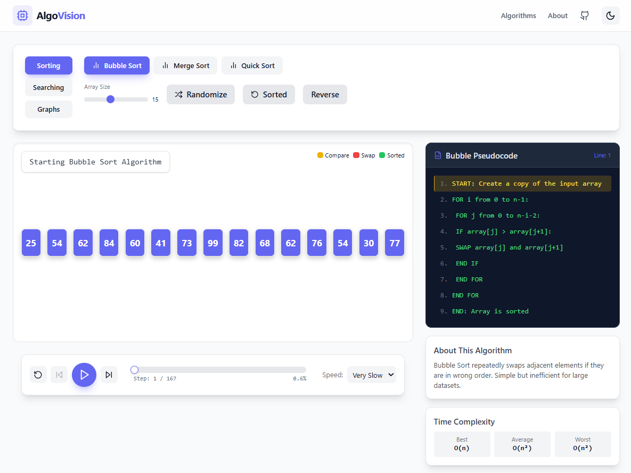Click the array element 99
The width and height of the screenshot is (631, 473).
click(213, 243)
